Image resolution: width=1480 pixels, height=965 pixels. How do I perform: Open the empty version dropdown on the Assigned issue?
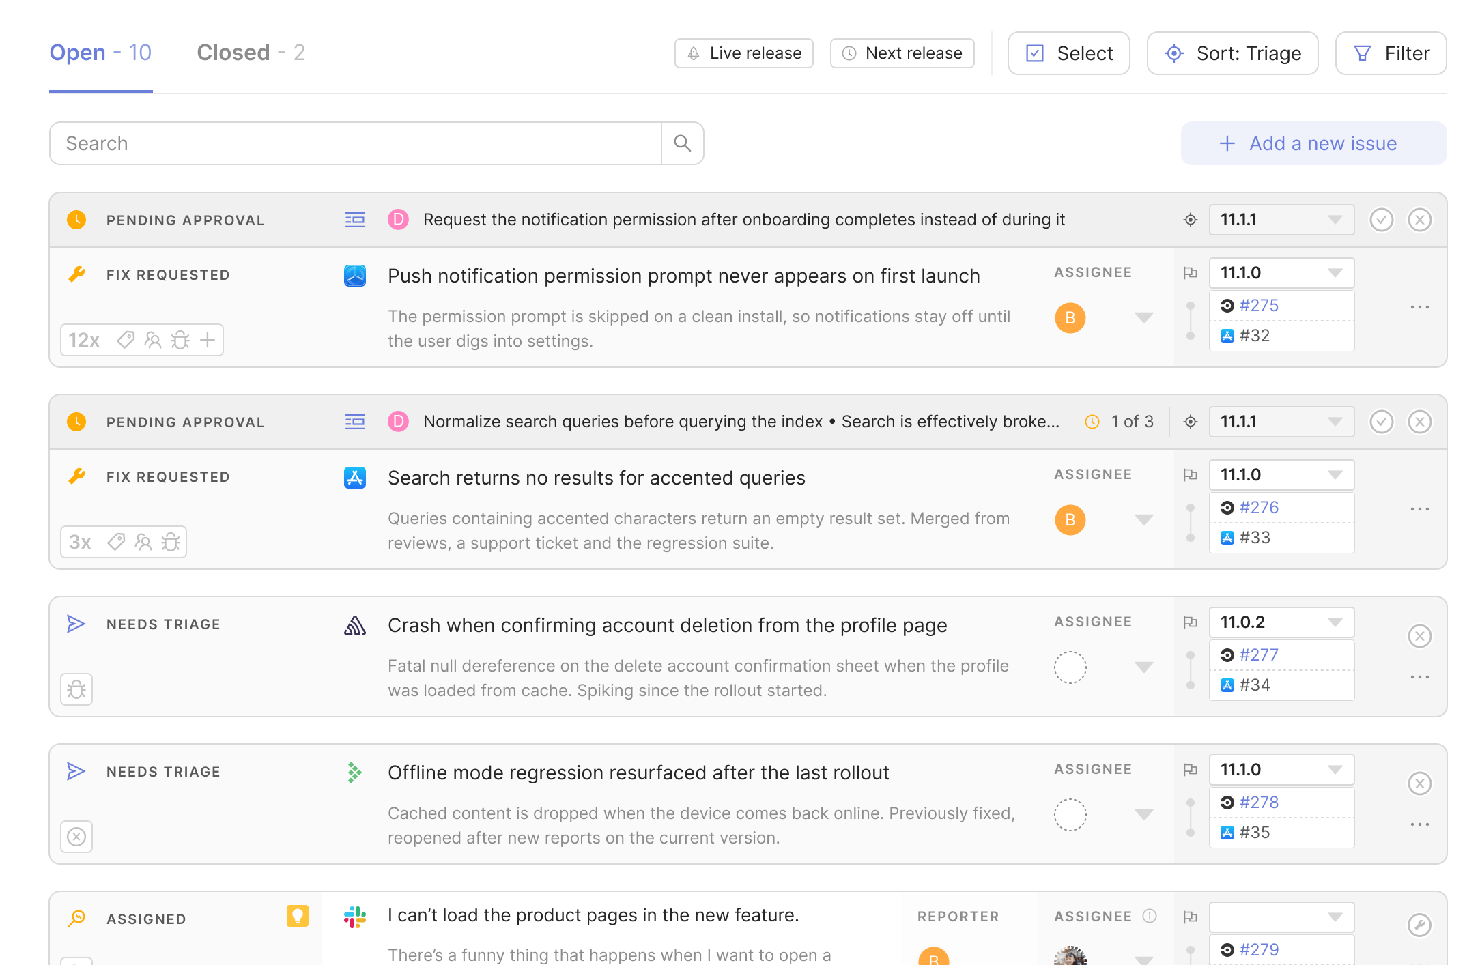pyautogui.click(x=1281, y=917)
